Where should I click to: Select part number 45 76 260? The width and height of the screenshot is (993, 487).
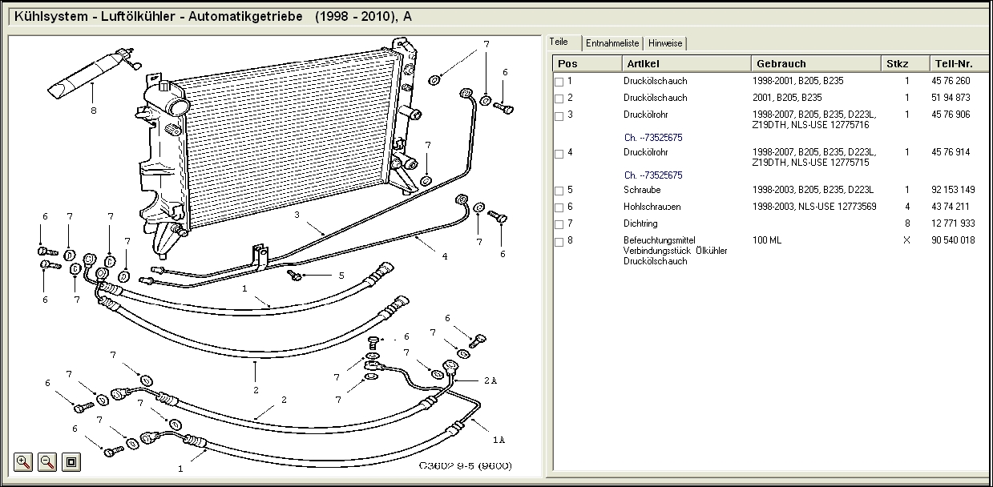tap(951, 81)
